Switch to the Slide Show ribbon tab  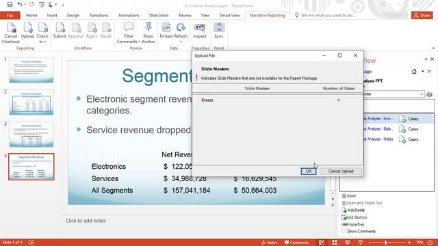point(159,15)
